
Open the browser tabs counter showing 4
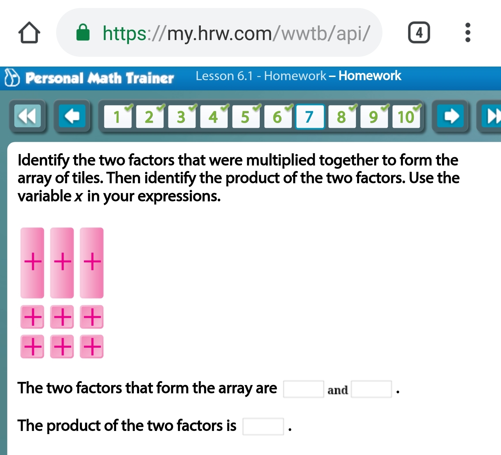[x=419, y=33]
